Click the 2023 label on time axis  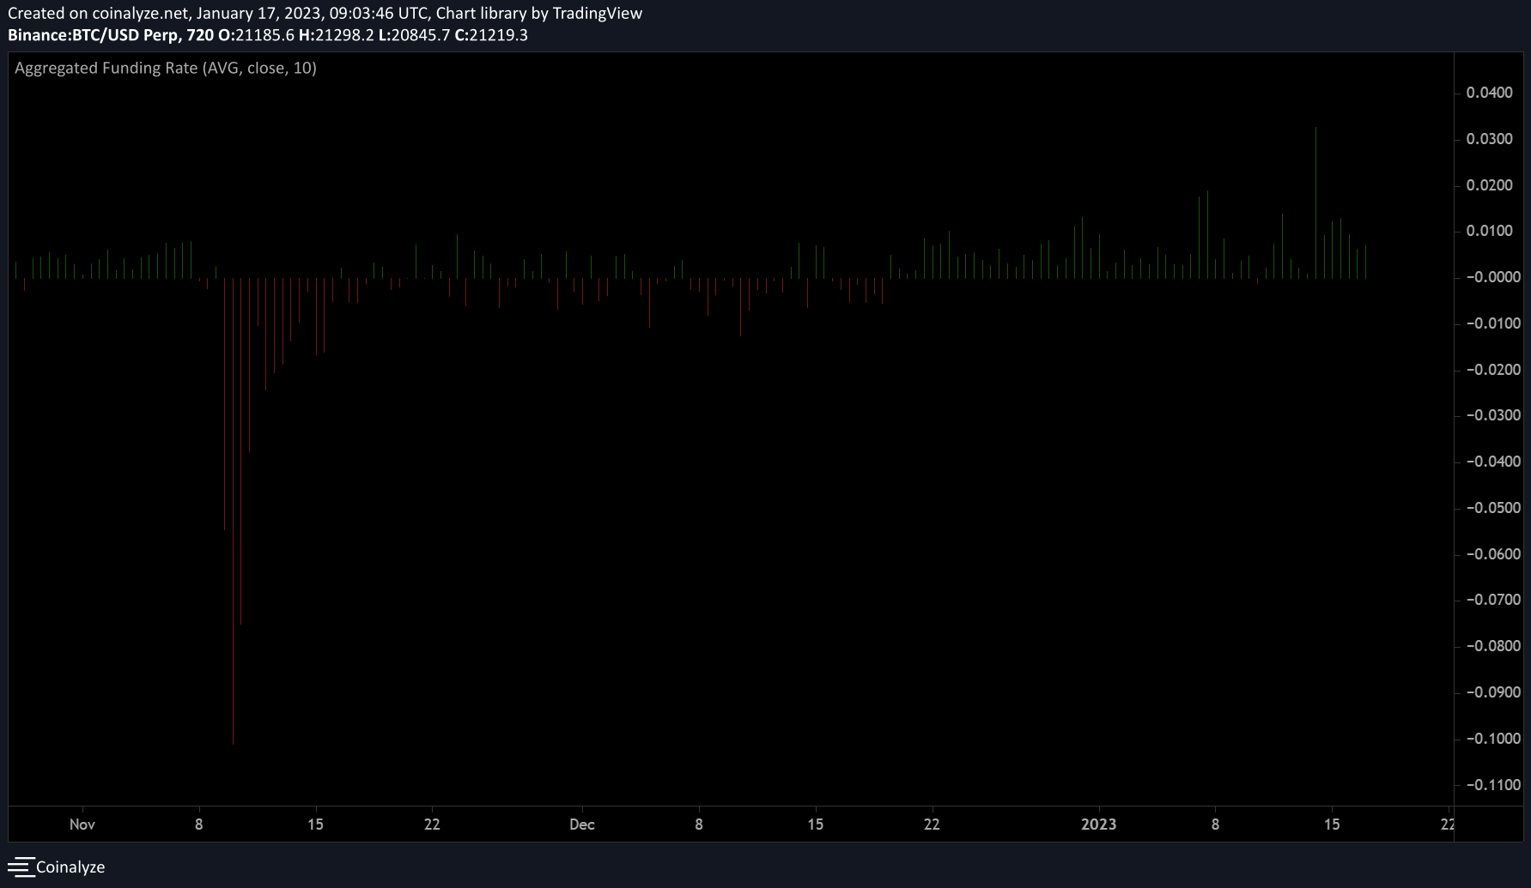point(1098,825)
